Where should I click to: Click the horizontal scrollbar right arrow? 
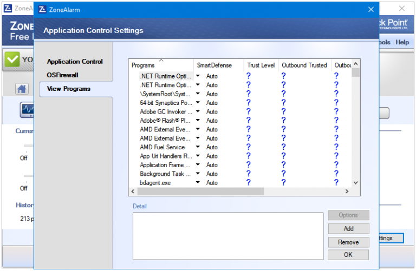(x=347, y=191)
